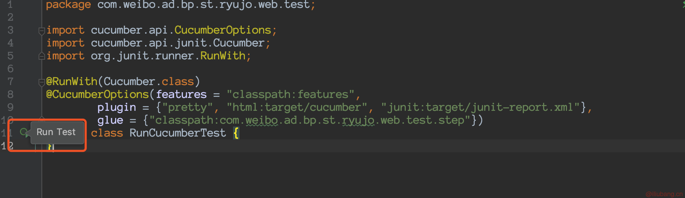
Task: Click the @CucumberOptions annotation on line 8
Action: 97,94
